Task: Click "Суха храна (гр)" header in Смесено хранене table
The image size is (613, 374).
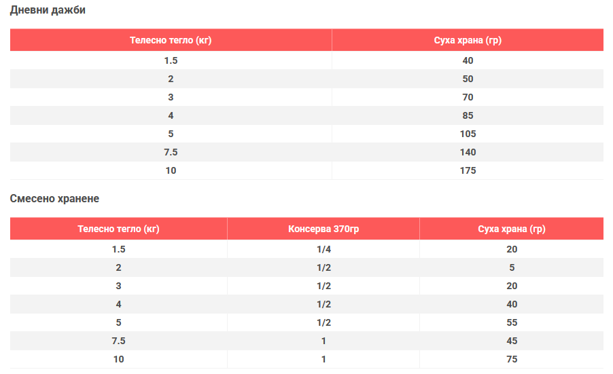Action: click(x=512, y=229)
